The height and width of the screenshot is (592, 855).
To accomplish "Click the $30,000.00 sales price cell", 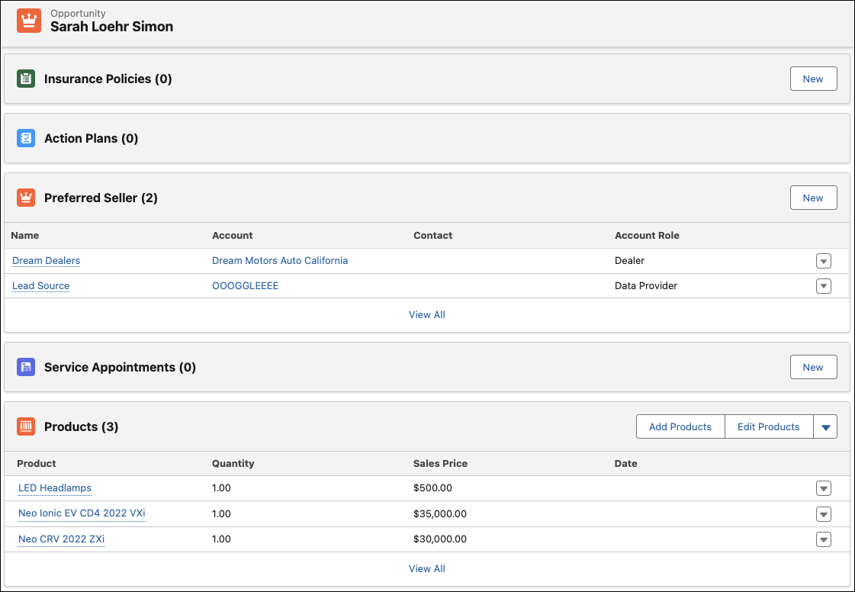I will point(439,539).
